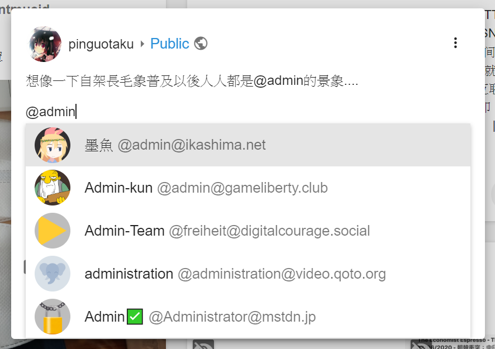Click the bearded old man avatar for Admin-kun
The image size is (495, 349).
53,188
